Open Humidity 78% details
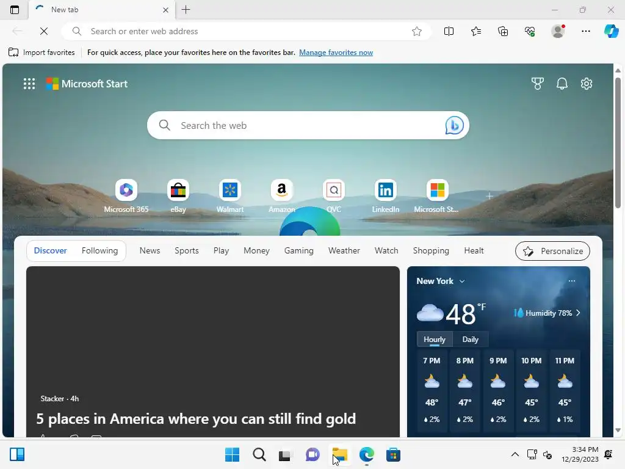Image resolution: width=625 pixels, height=469 pixels. 547,313
